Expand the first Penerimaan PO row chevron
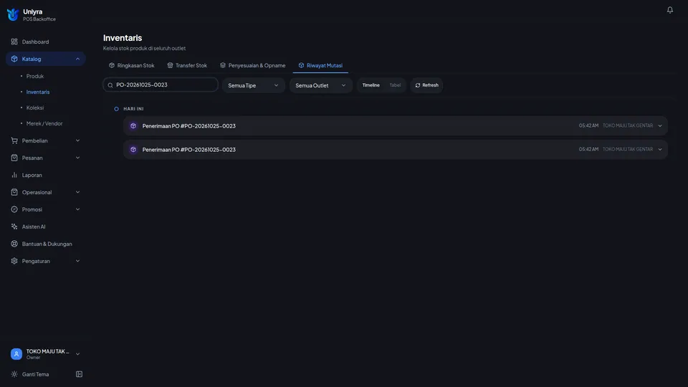688x387 pixels. coord(660,126)
